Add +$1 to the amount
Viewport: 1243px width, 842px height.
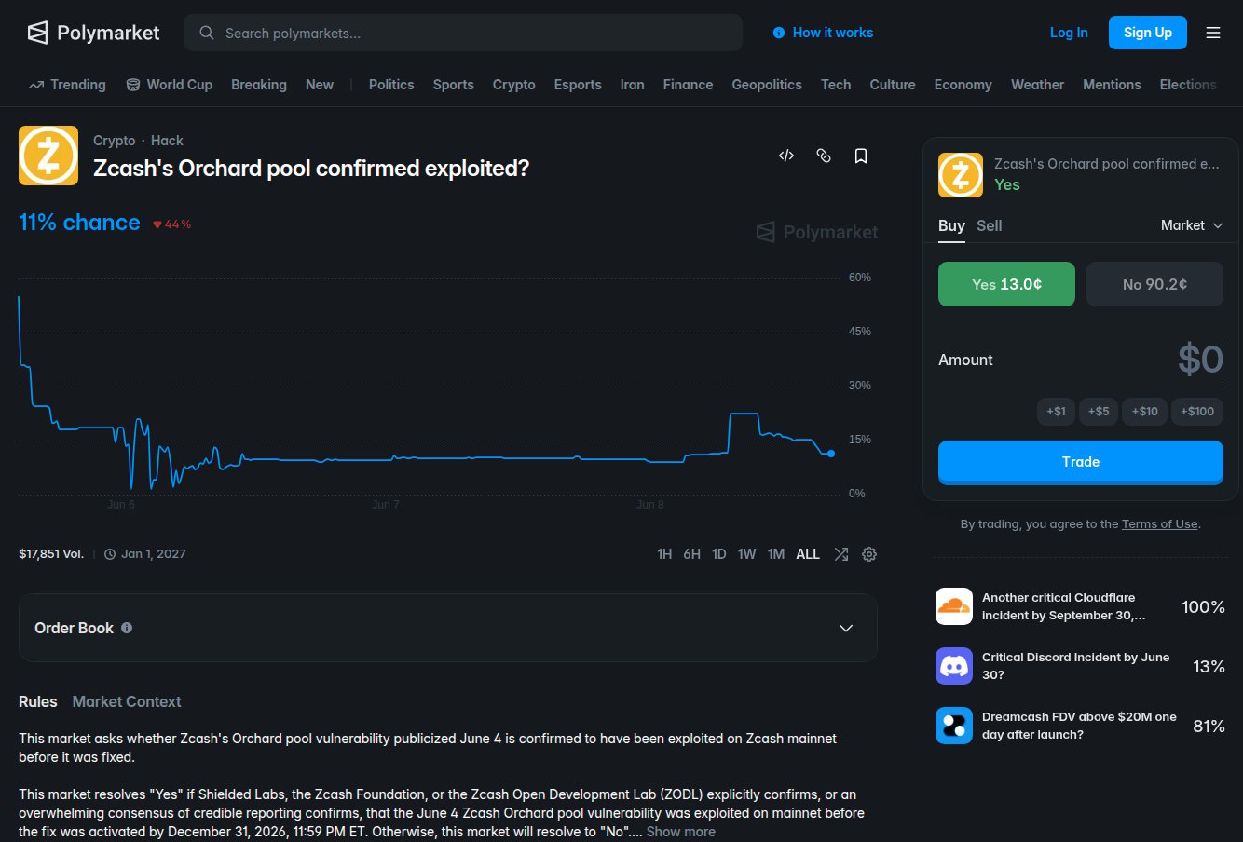click(x=1056, y=411)
